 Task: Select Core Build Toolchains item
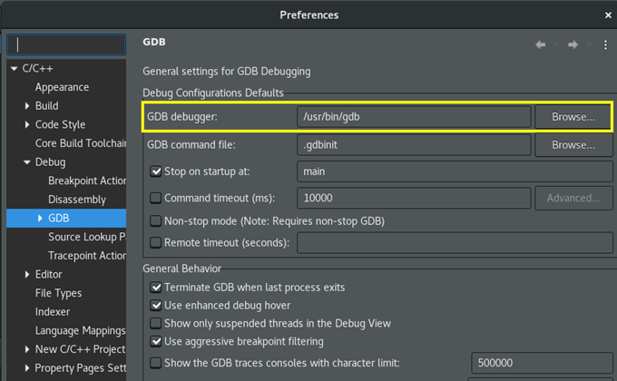pyautogui.click(x=80, y=143)
